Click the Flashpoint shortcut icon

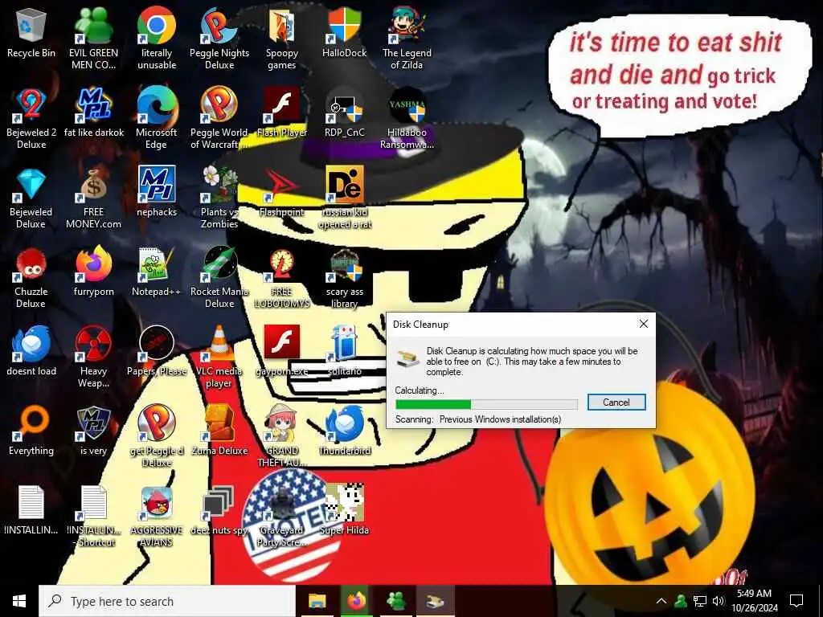tap(282, 185)
